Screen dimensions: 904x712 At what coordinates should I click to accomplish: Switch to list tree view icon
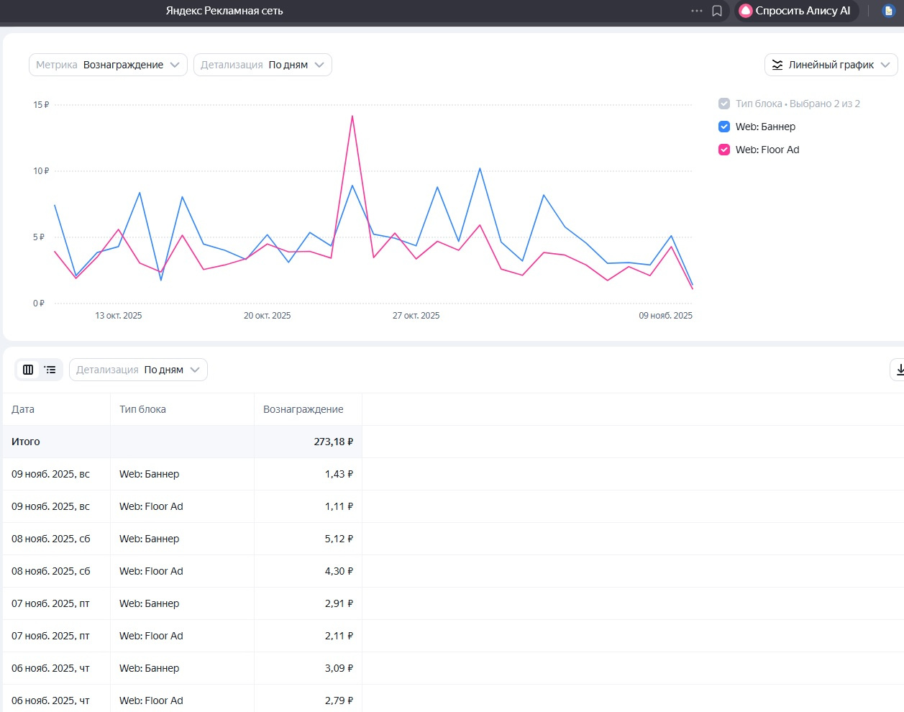(50, 370)
